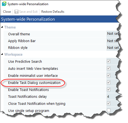Toggle Enable Task Dialog customization checkbox
Image resolution: width=128 pixels, height=123 pixels.
pos(109,83)
